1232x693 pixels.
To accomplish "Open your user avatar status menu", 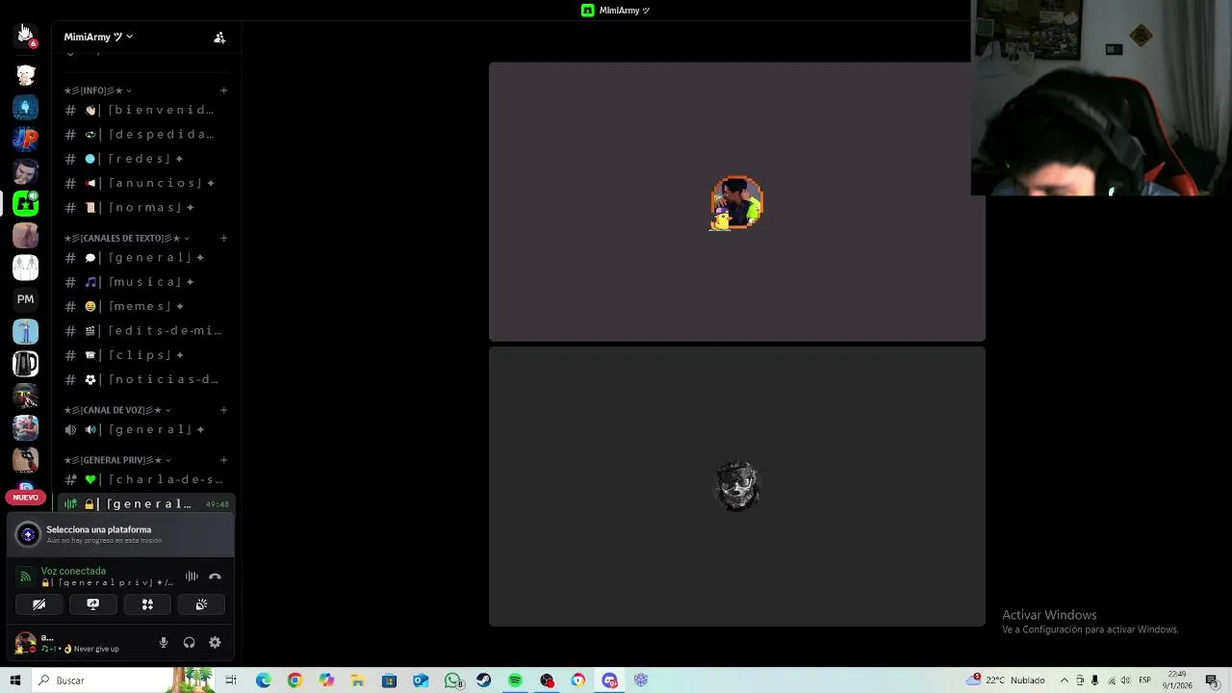I will 25,643.
